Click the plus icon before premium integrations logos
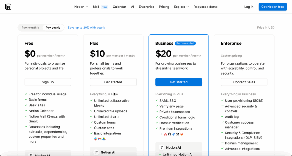Screen dimensions: 292x156 [161, 134]
